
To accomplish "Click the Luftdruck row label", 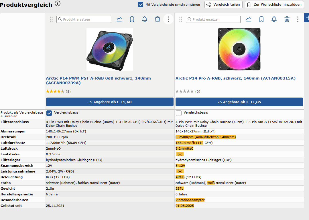I will [x=9, y=148].
